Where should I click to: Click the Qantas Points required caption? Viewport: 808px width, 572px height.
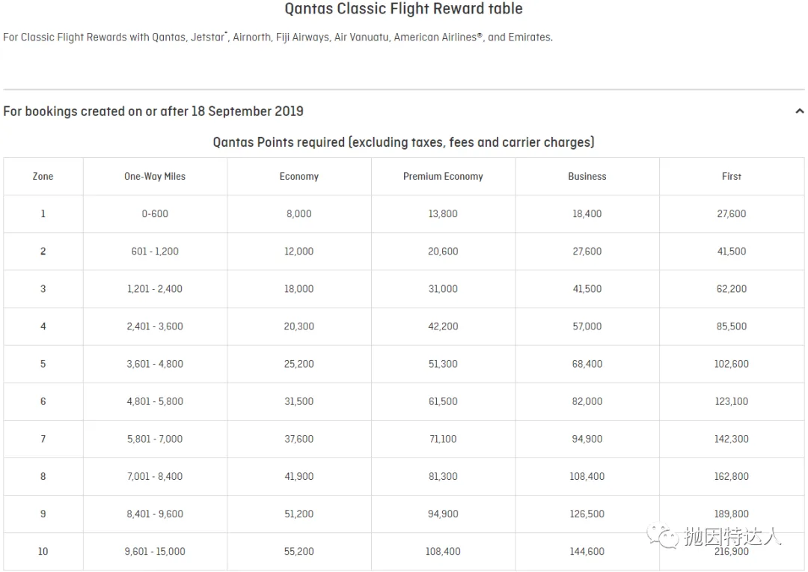[403, 142]
